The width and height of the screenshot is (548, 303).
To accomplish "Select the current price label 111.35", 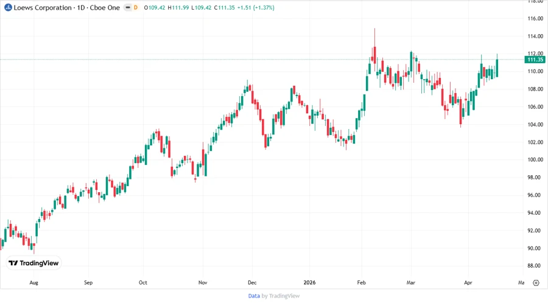I will [535, 60].
